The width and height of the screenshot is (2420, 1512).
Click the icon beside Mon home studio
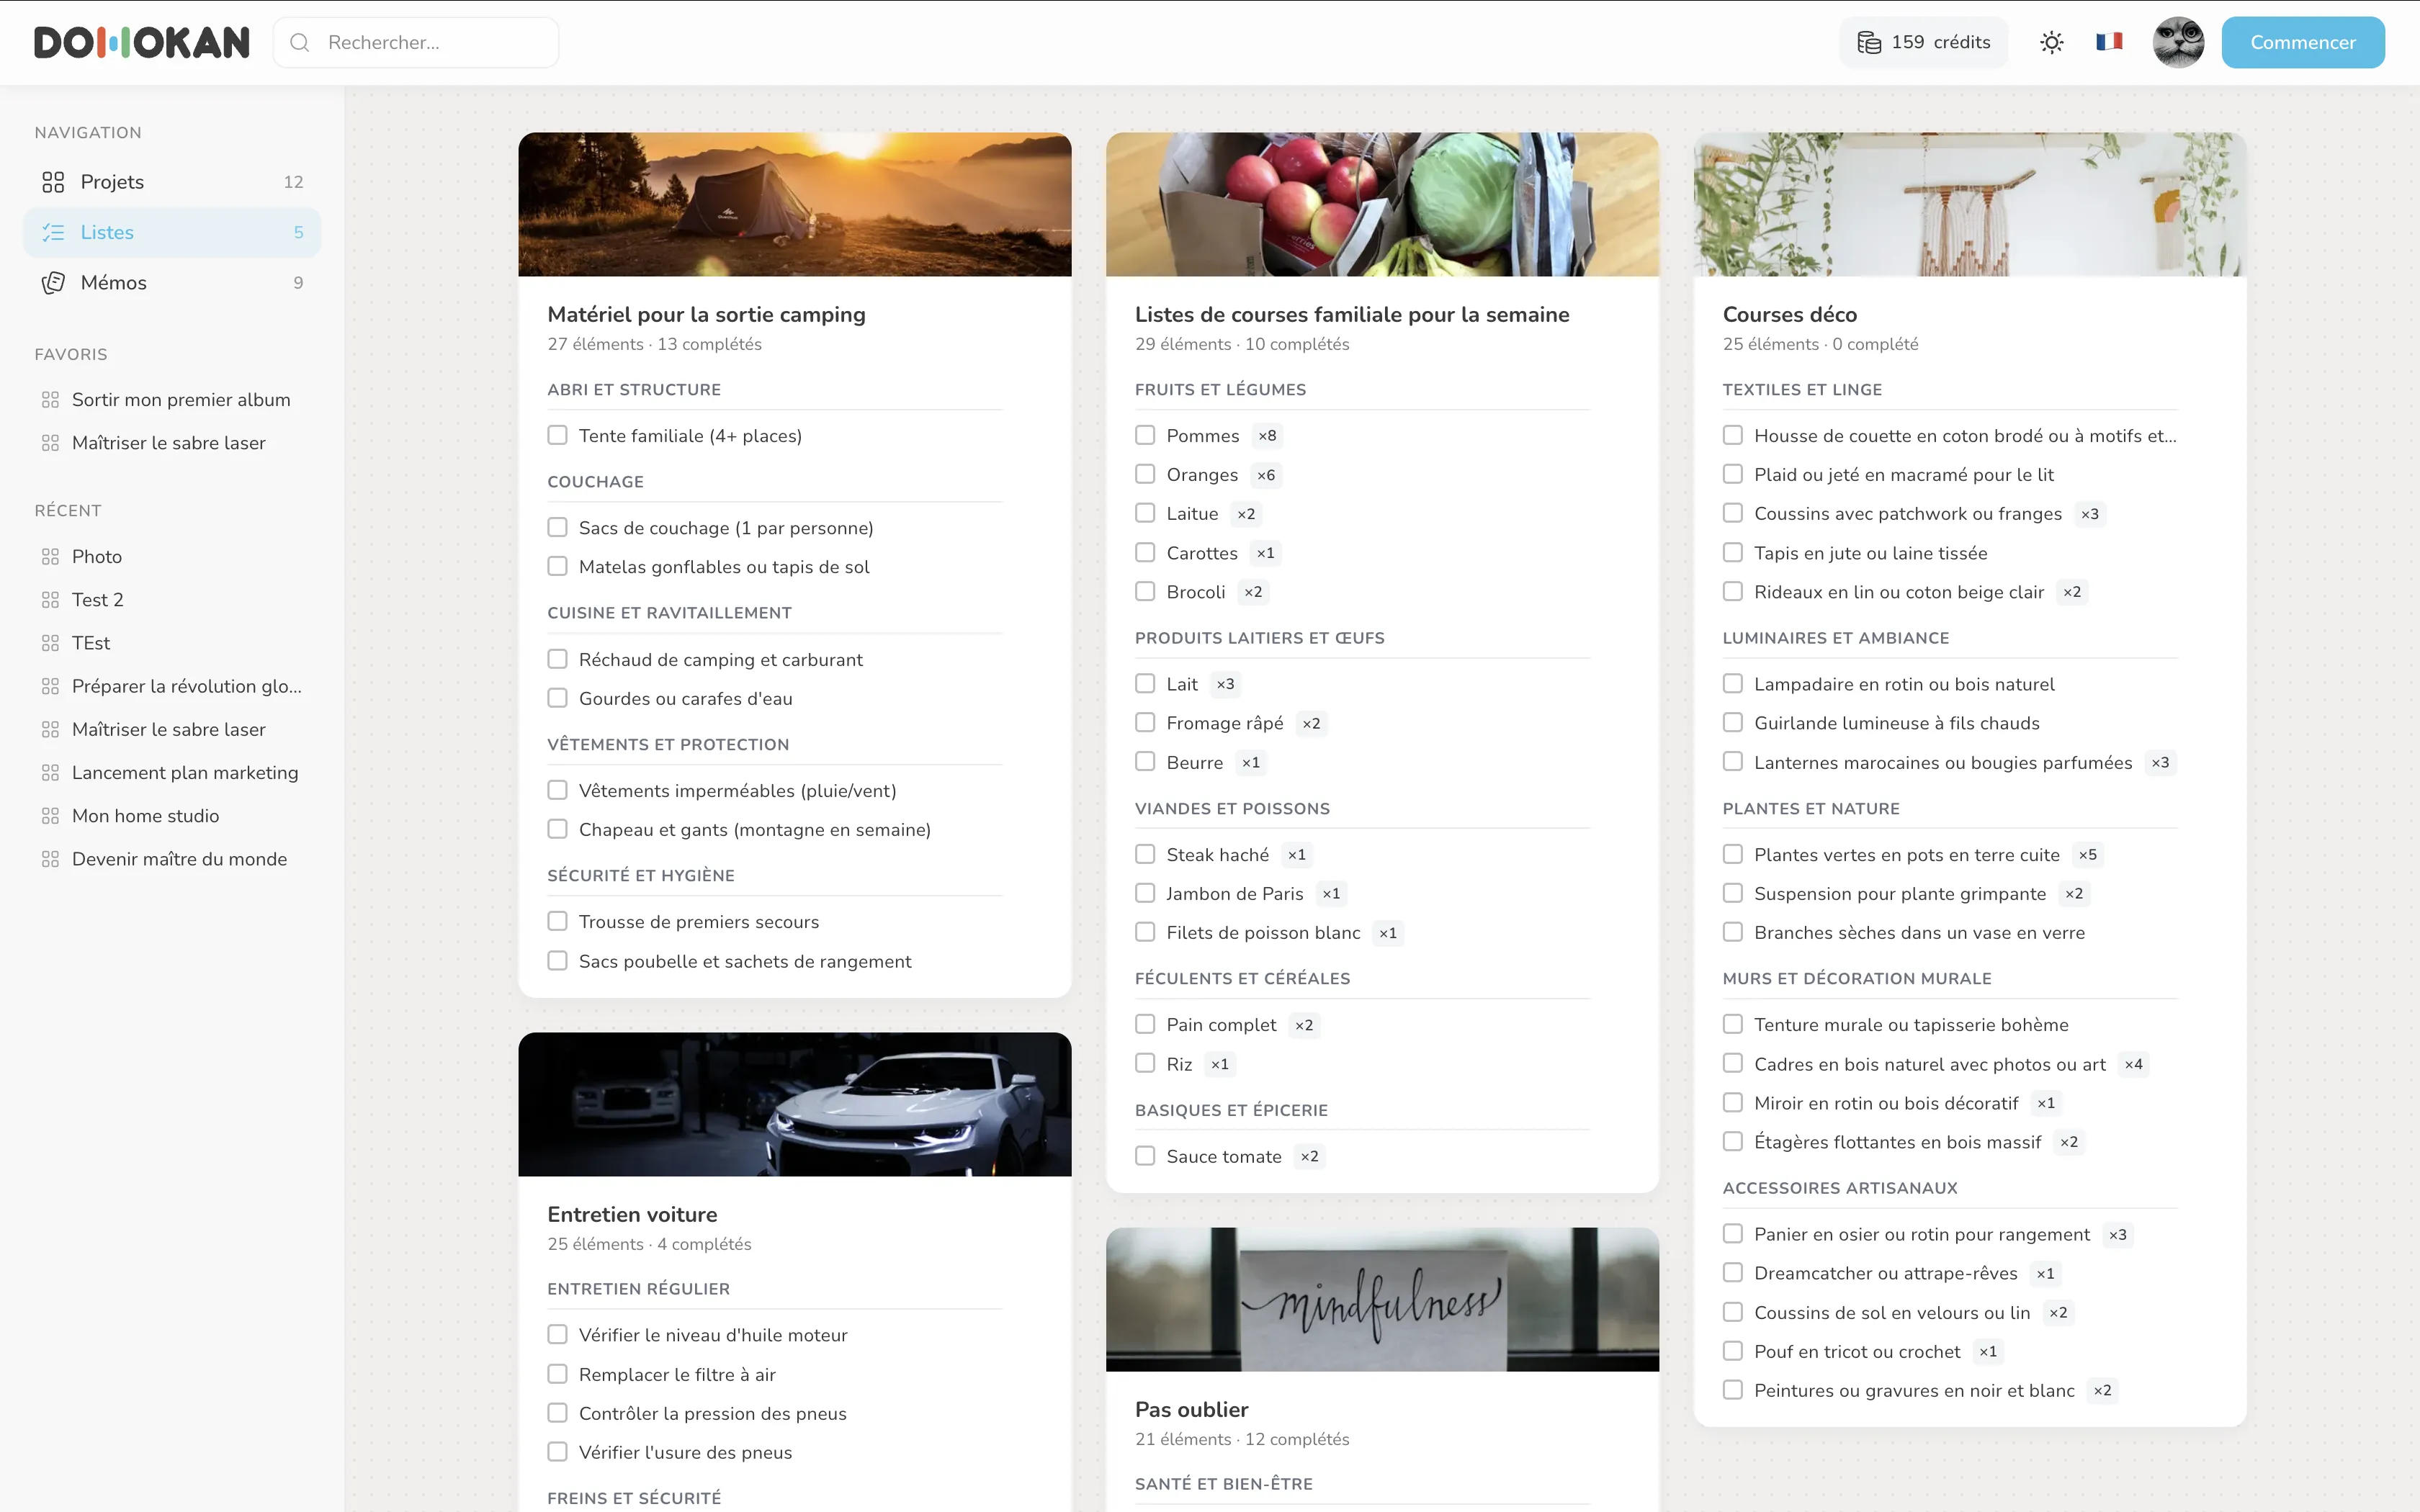click(x=50, y=816)
